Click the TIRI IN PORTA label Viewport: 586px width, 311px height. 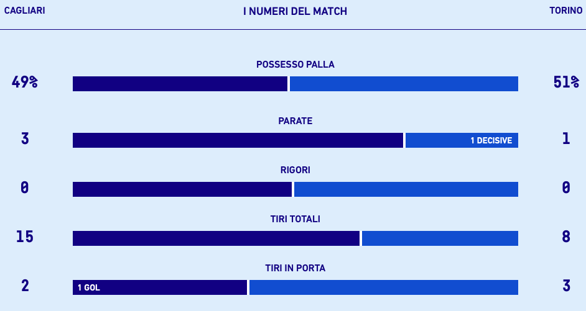295,268
